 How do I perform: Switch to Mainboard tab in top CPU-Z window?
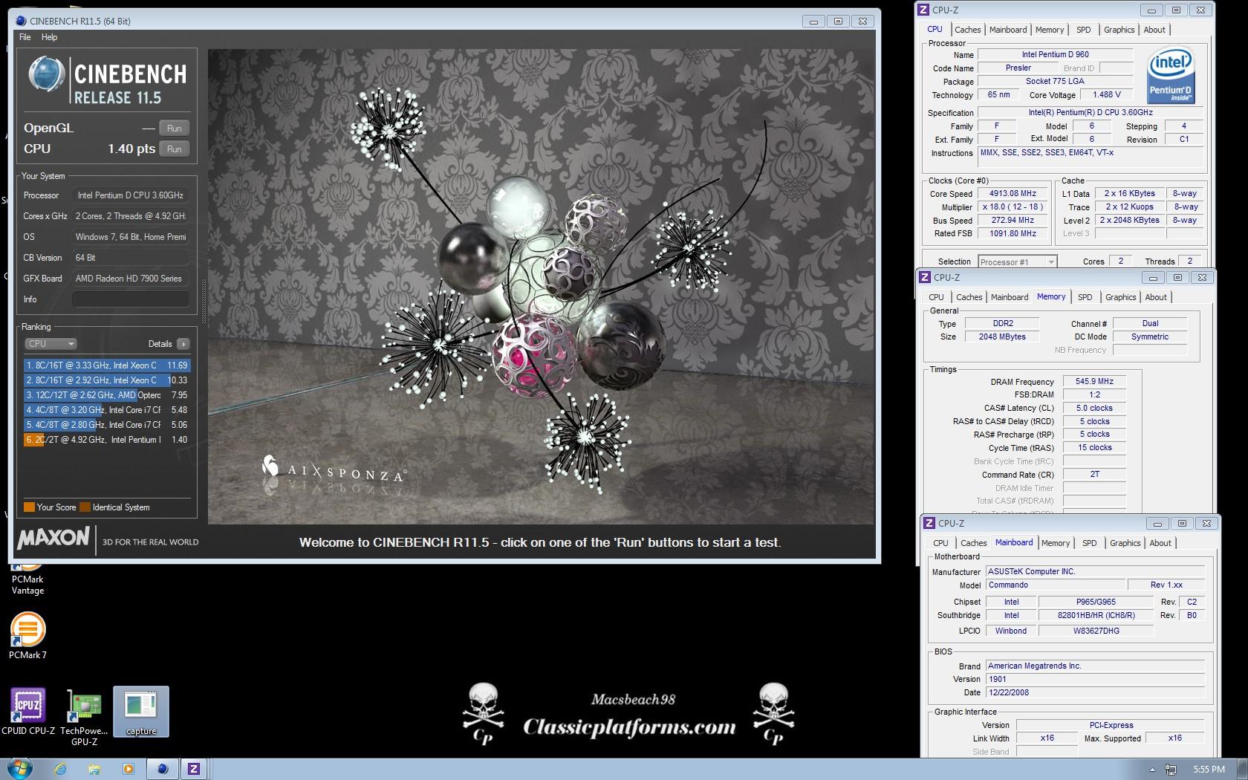[x=1008, y=30]
